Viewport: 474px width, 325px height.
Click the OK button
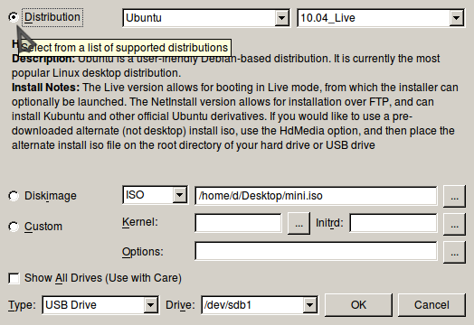(358, 305)
